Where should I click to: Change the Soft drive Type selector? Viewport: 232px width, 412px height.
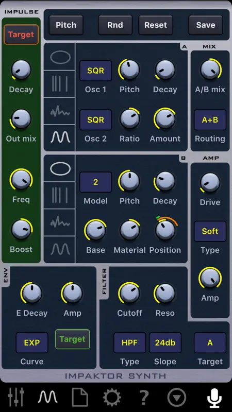coord(210,231)
